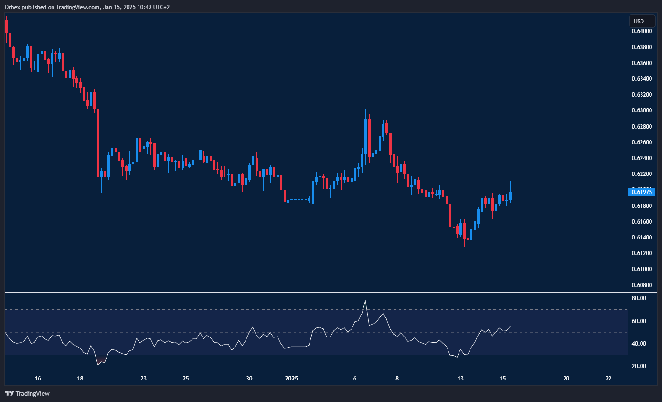662x402 pixels.
Task: Select the RSI peak above the 80 line
Action: tap(366, 301)
